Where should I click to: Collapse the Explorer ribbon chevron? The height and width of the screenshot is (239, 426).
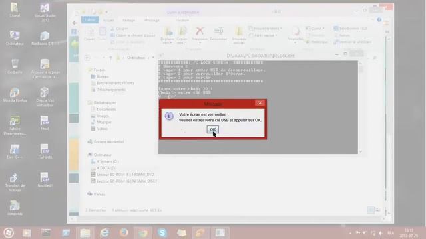tap(373, 19)
